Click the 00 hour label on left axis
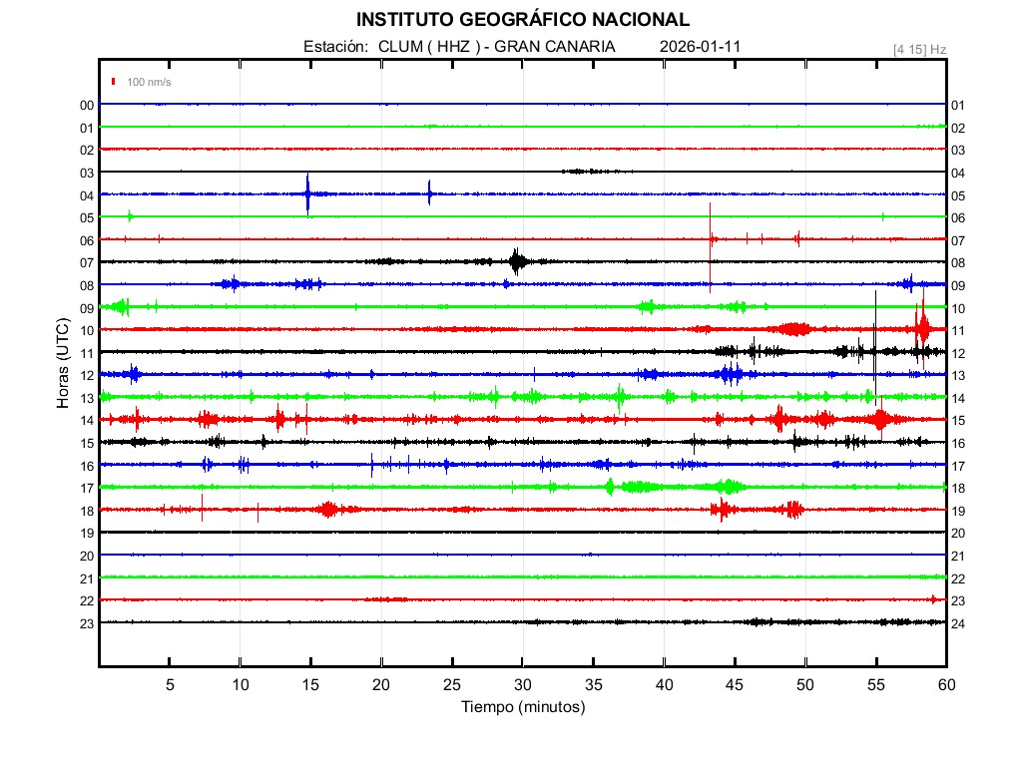Viewport: 1022px width, 766px height. pyautogui.click(x=87, y=105)
